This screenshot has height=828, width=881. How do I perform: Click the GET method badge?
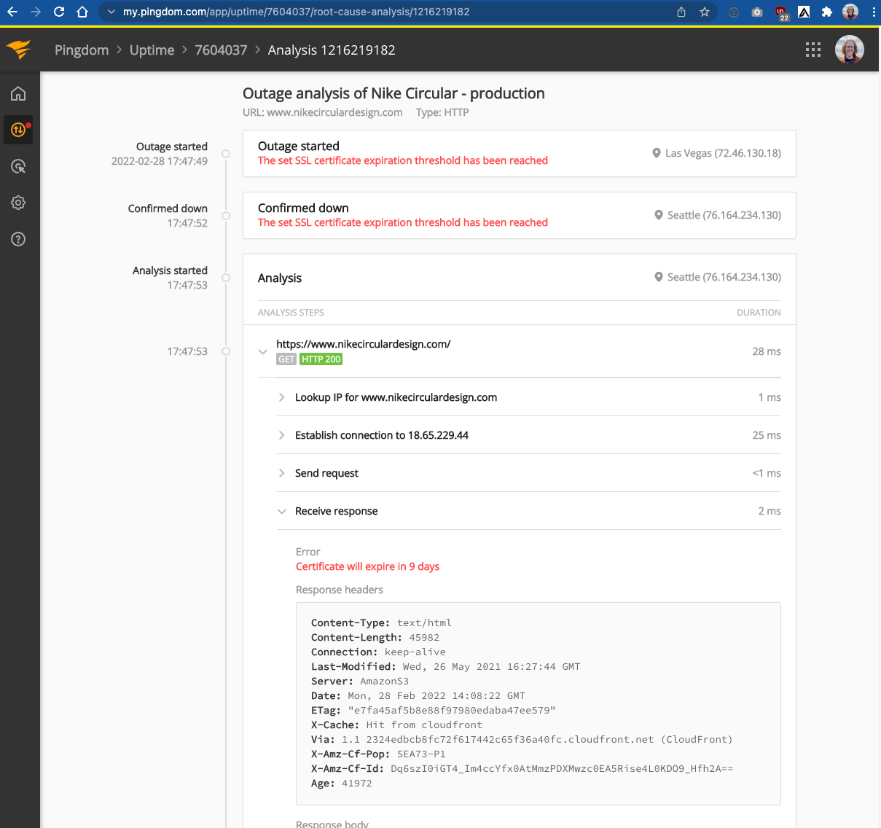coord(286,359)
